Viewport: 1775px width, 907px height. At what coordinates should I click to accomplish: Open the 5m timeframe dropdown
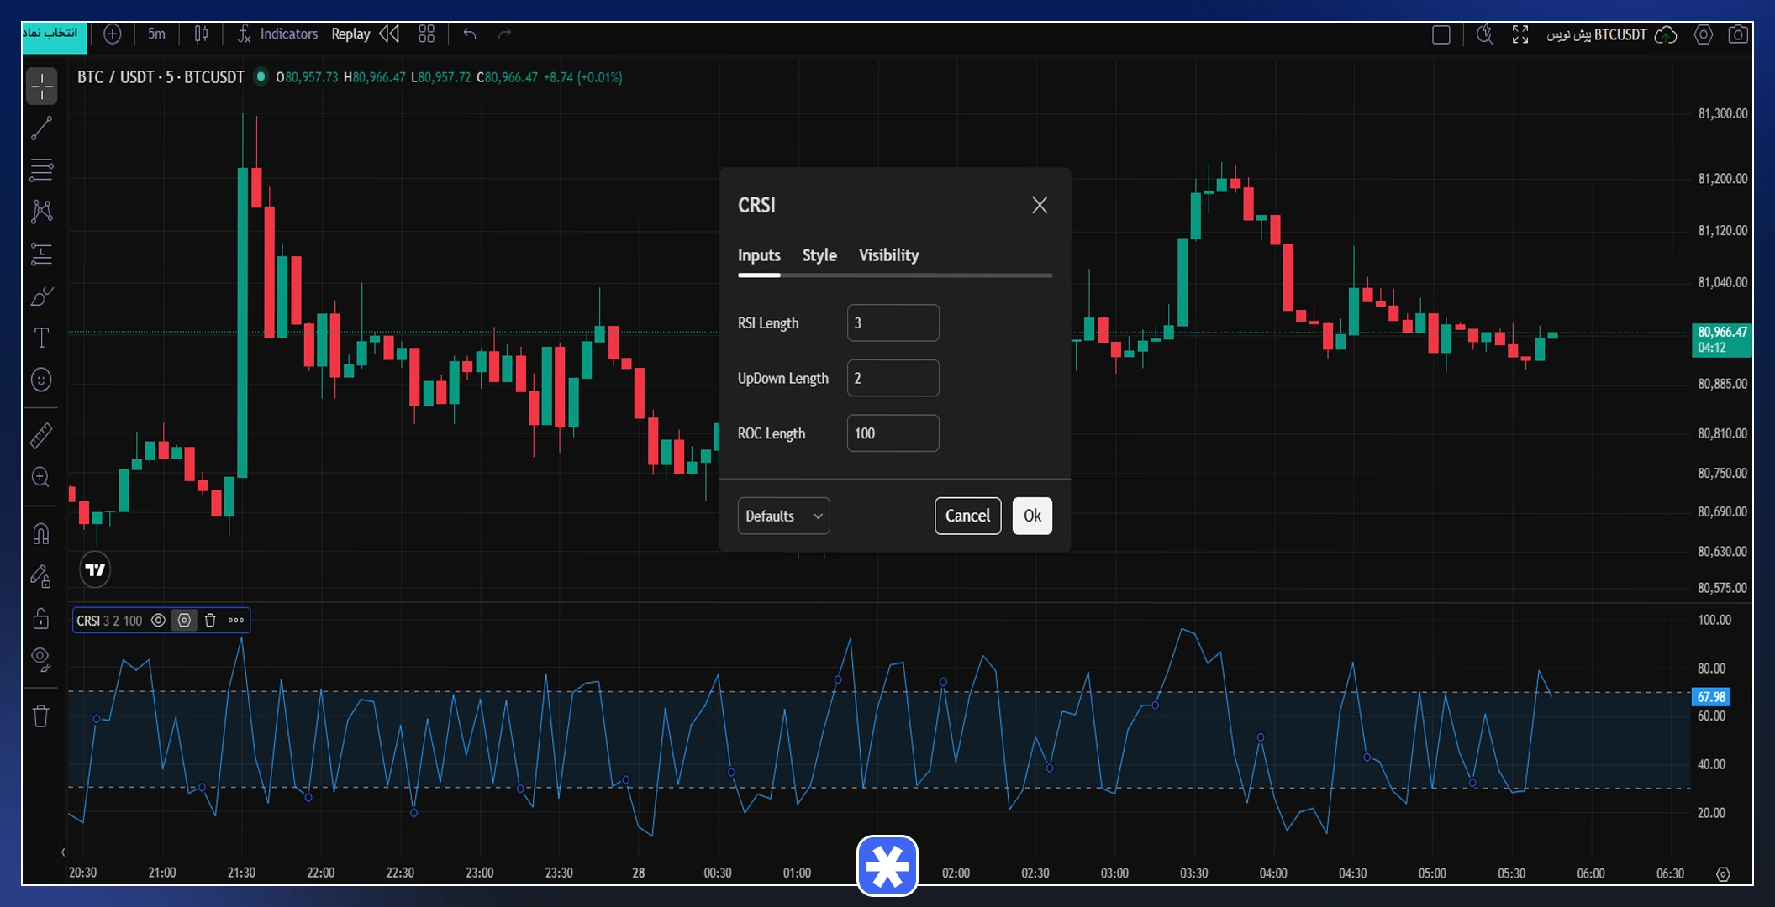tap(156, 34)
